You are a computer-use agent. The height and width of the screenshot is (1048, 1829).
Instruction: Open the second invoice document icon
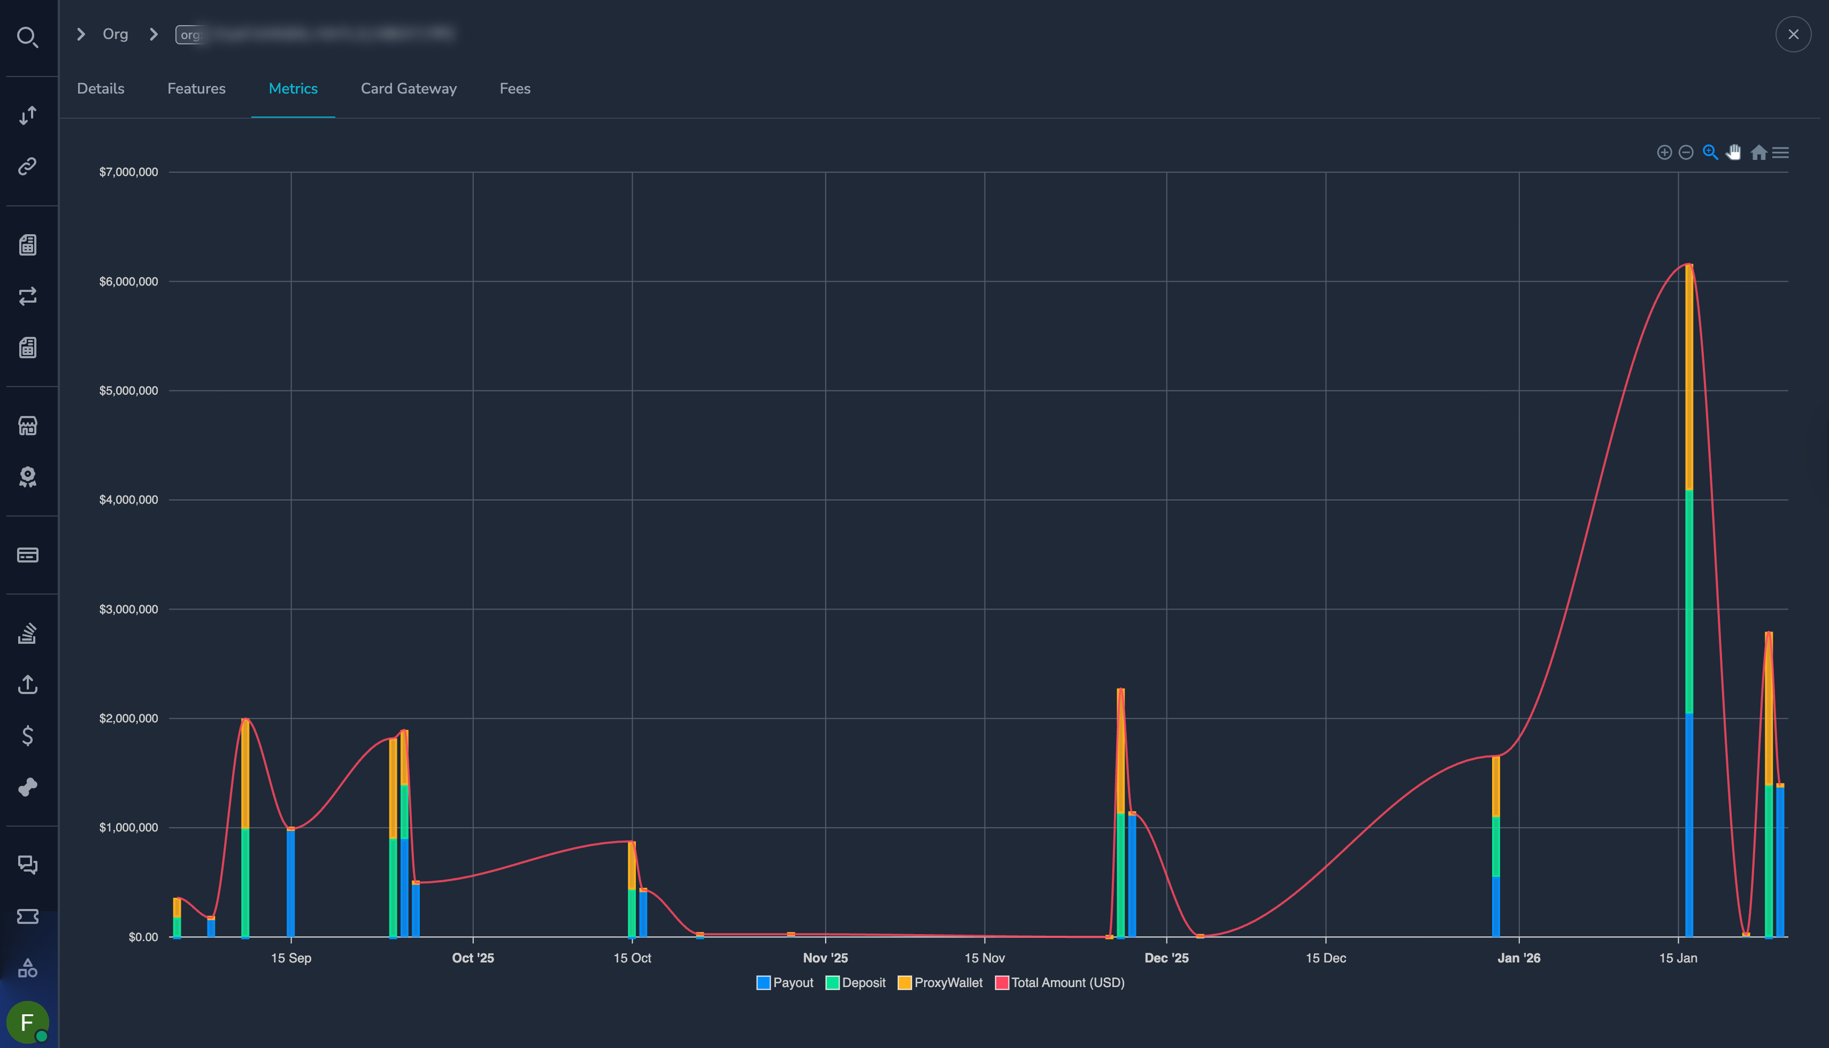coord(27,348)
